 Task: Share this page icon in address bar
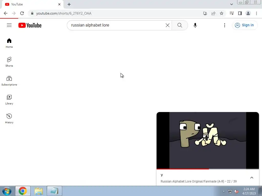(x=213, y=13)
